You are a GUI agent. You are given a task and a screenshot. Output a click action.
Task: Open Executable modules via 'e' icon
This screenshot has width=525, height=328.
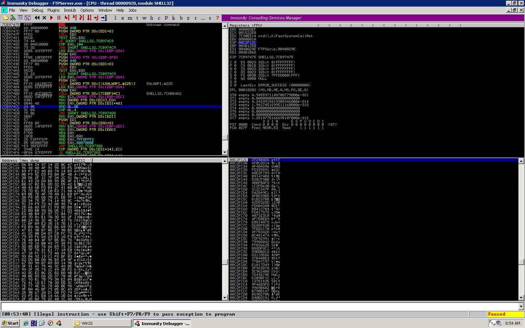(x=122, y=18)
